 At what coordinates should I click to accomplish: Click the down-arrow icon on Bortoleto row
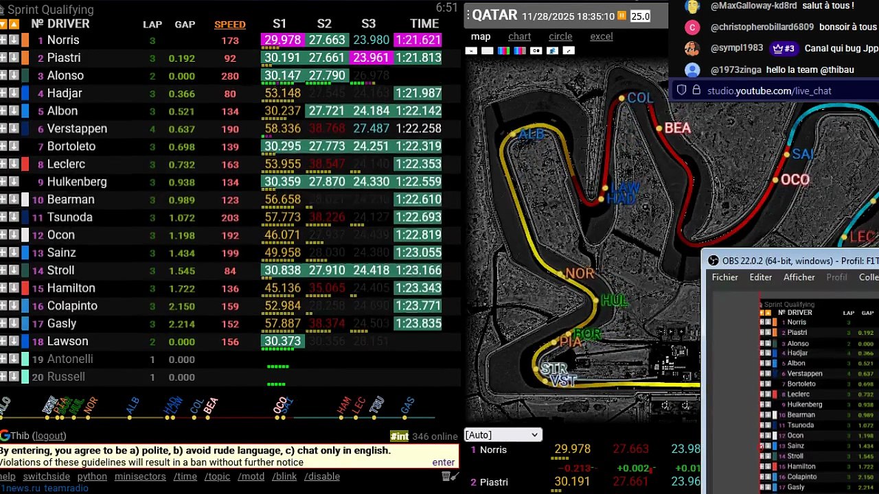pyautogui.click(x=14, y=146)
